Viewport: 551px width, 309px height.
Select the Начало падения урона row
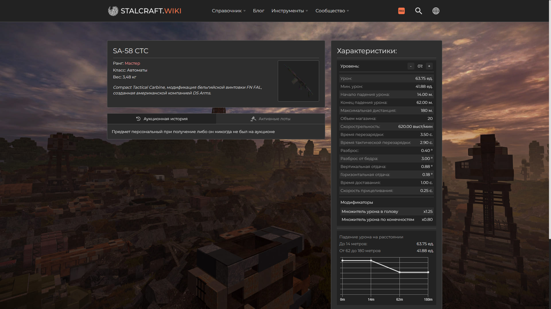tap(387, 94)
